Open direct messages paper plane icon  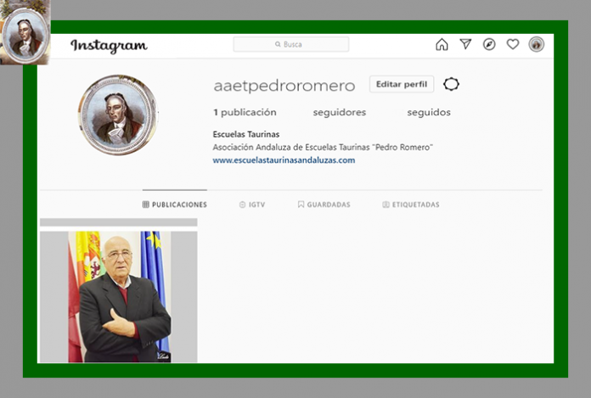coord(465,44)
